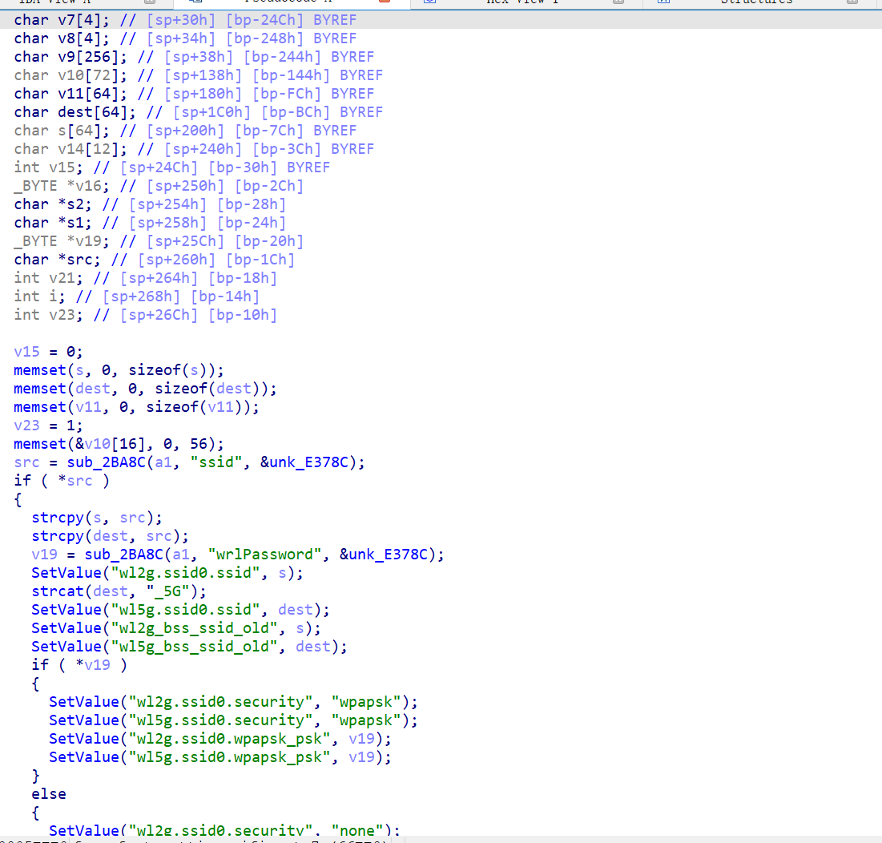Click the '_BYTE *v19' declaration
The width and height of the screenshot is (882, 843).
[x=159, y=241]
